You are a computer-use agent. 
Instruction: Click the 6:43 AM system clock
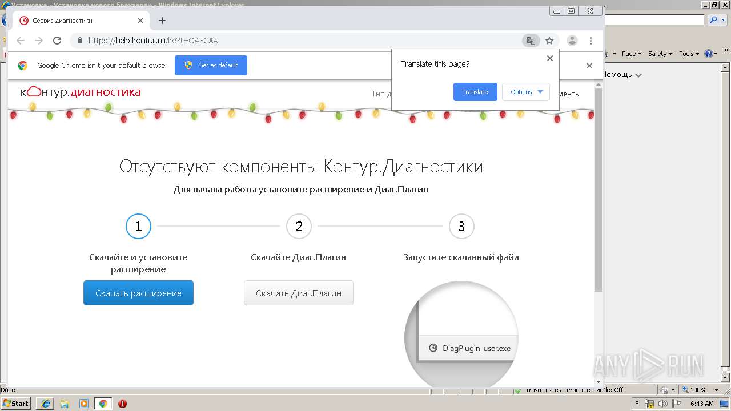tap(702, 404)
